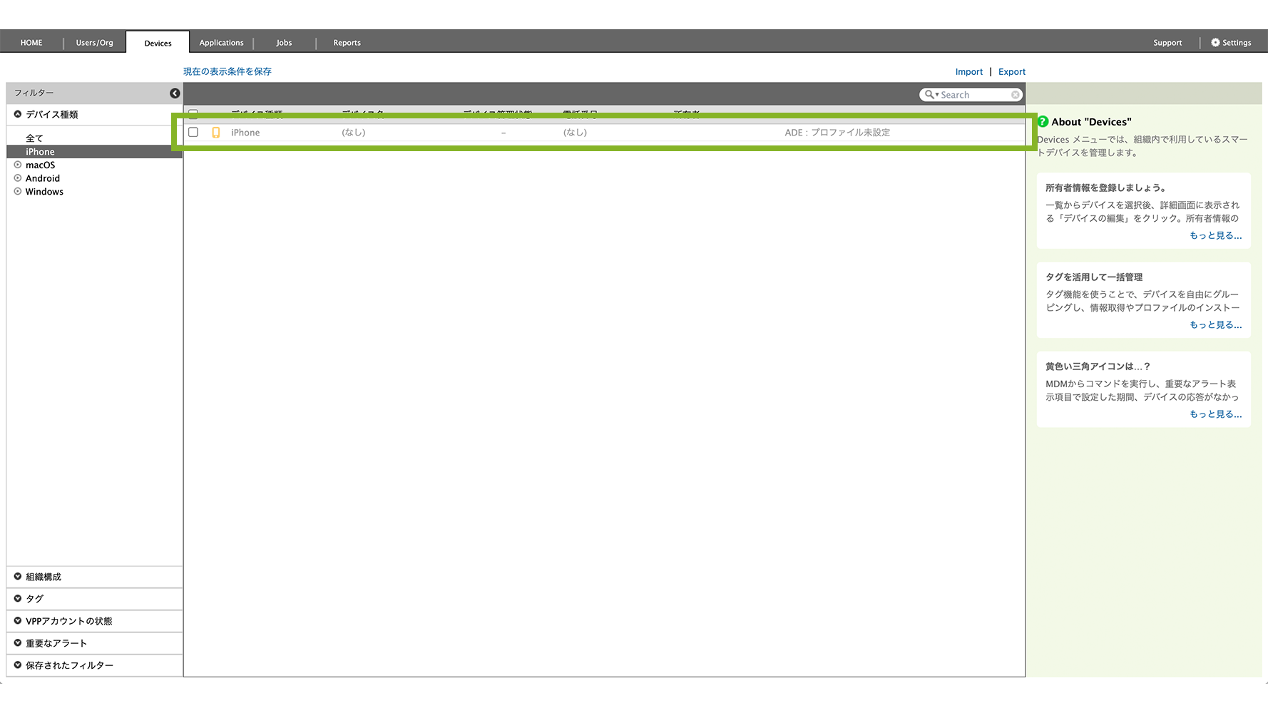Image resolution: width=1268 pixels, height=713 pixels.
Task: Switch to the Reports tab
Action: (x=347, y=43)
